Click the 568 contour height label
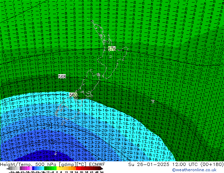224x173 pixels. click(62, 77)
